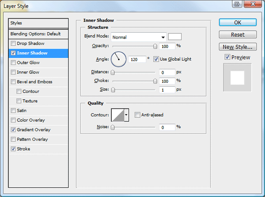This screenshot has height=197, width=265.
Task: Confirm with the OK button
Action: click(x=238, y=23)
